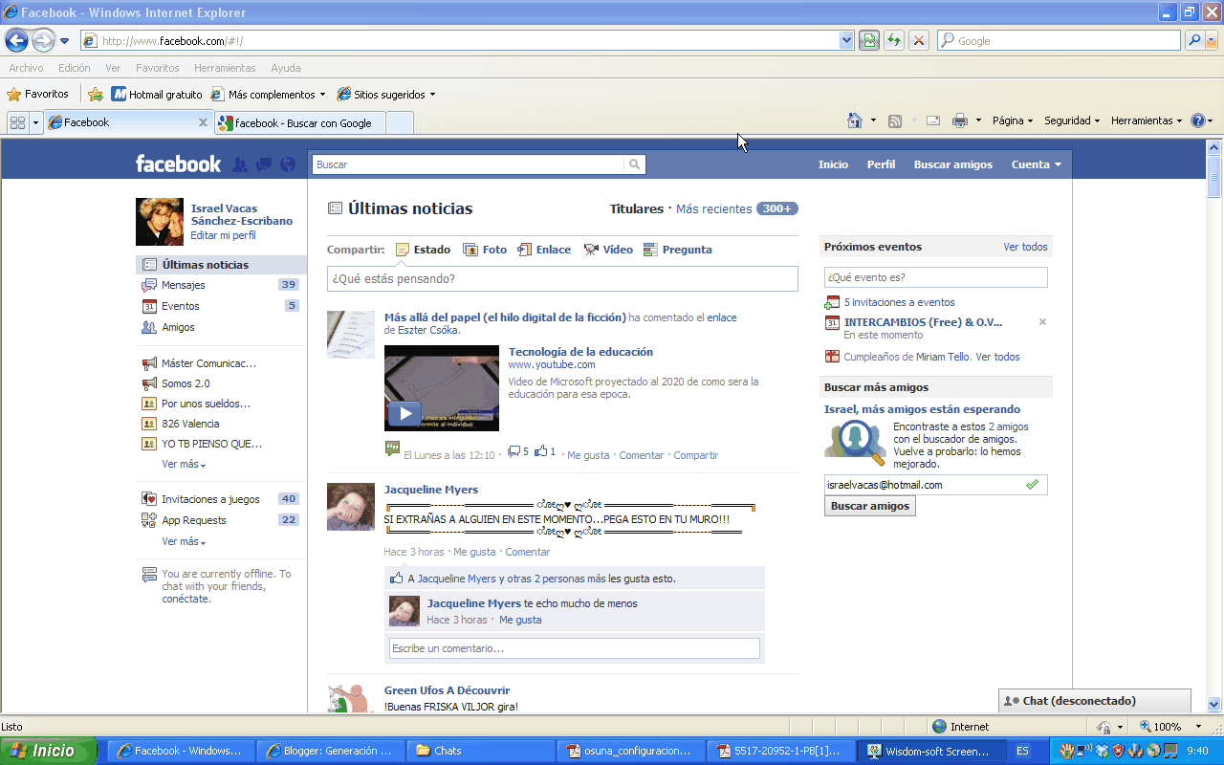Open Facebook messages icon in blue bar
Viewport: 1224px width, 765px height.
[264, 164]
